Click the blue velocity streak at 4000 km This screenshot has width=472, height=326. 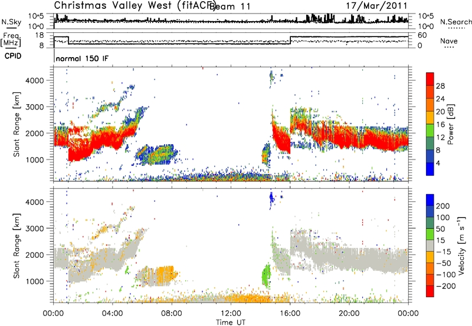coord(271,198)
